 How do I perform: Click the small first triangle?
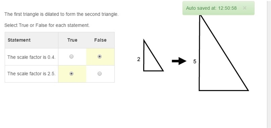coord(153,55)
